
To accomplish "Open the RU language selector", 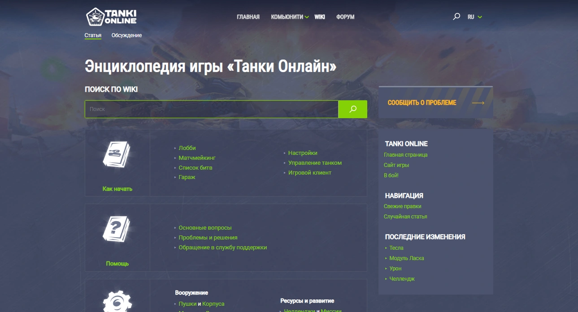I will (474, 17).
